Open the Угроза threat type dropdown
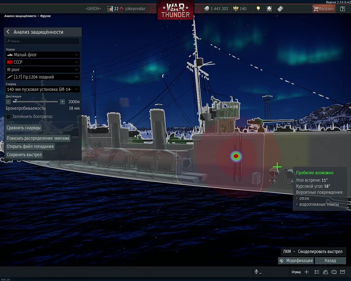The image size is (351, 281). click(x=43, y=54)
